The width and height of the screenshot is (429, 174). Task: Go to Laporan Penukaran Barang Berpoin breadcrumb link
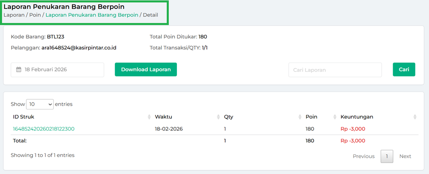(x=92, y=15)
